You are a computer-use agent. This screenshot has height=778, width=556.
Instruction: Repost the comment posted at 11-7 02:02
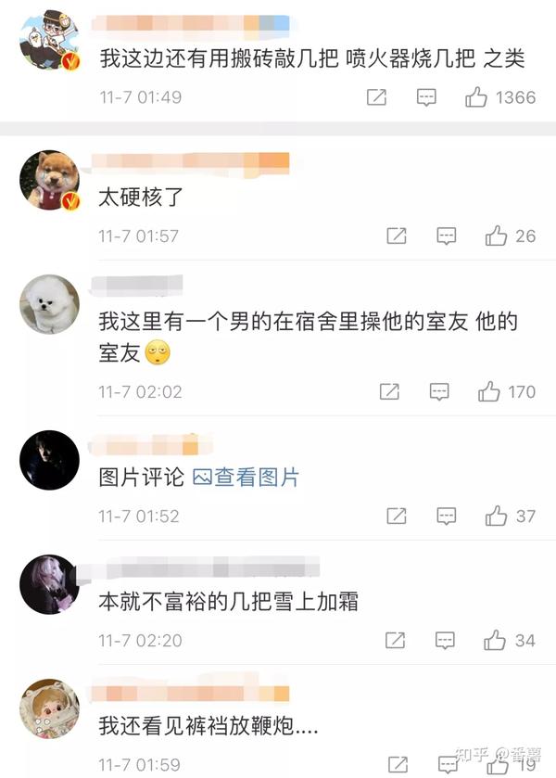tap(389, 391)
